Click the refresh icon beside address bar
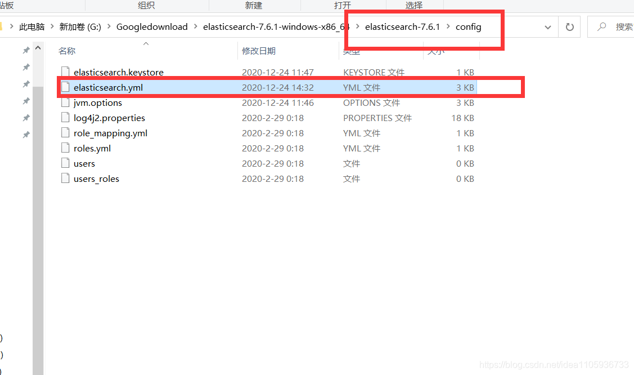The height and width of the screenshot is (375, 634). click(569, 27)
